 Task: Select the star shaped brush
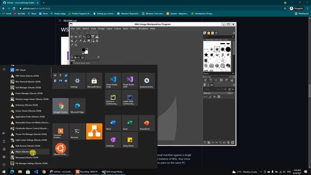pos(206,55)
